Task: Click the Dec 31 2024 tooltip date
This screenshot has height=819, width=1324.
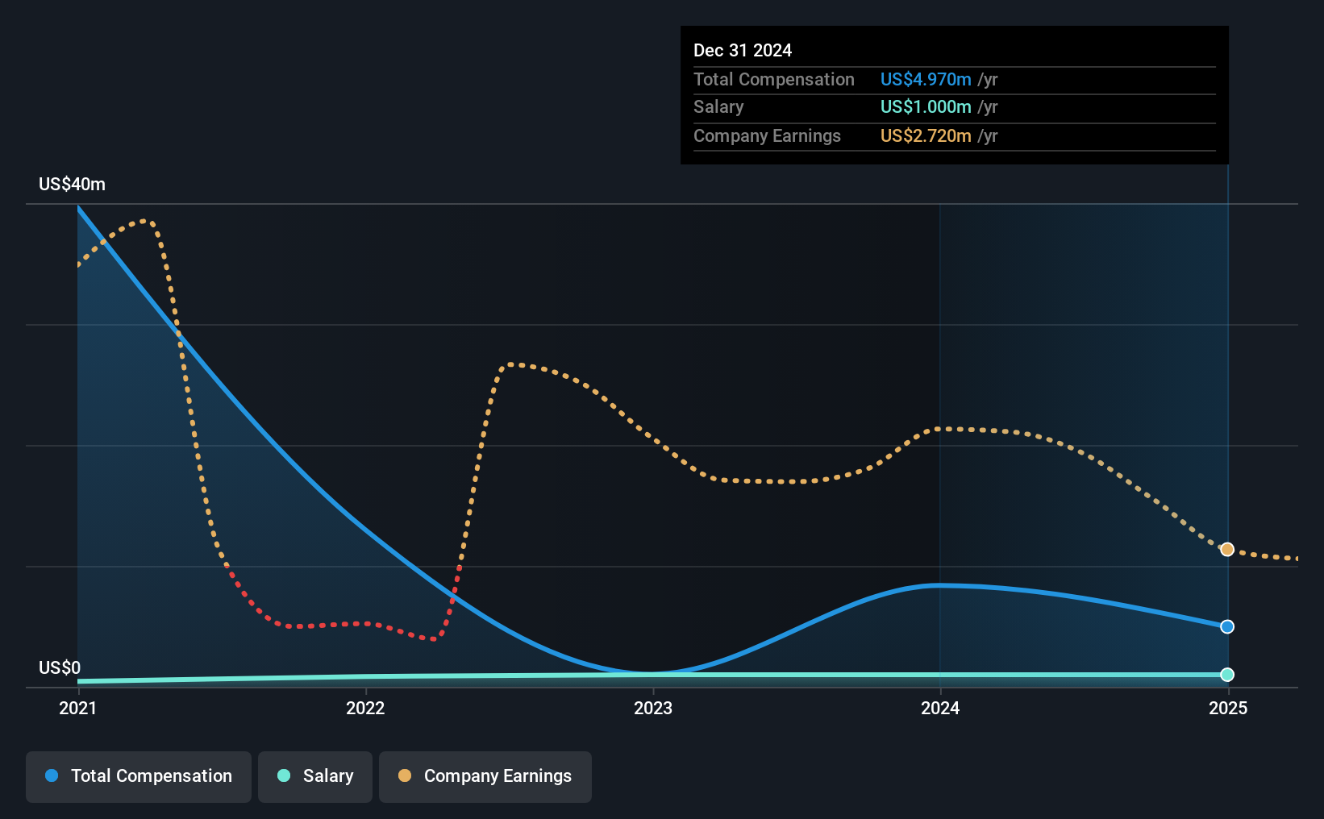Action: [x=743, y=50]
